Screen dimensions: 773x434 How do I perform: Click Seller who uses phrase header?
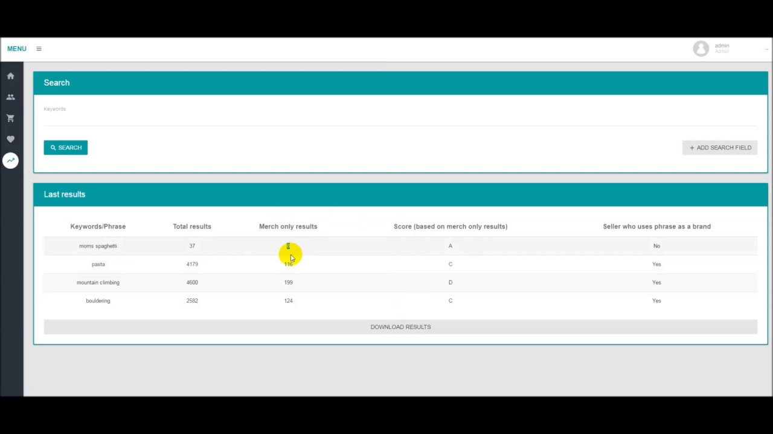pos(656,227)
